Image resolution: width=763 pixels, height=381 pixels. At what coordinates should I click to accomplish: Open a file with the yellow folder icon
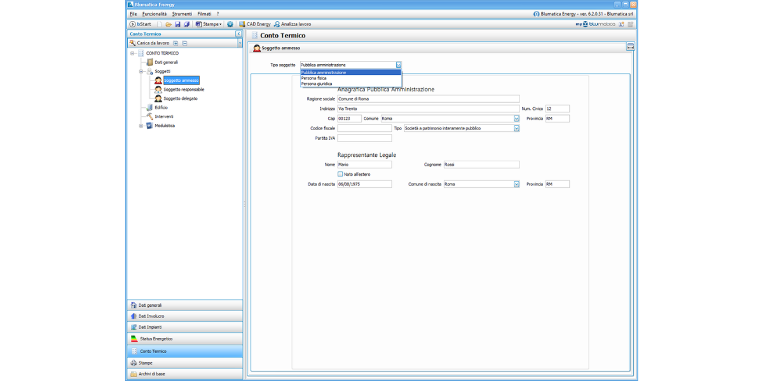point(168,24)
